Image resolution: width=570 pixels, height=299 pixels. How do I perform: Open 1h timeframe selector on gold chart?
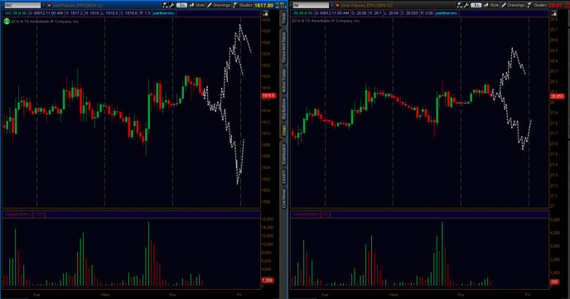coord(181,5)
